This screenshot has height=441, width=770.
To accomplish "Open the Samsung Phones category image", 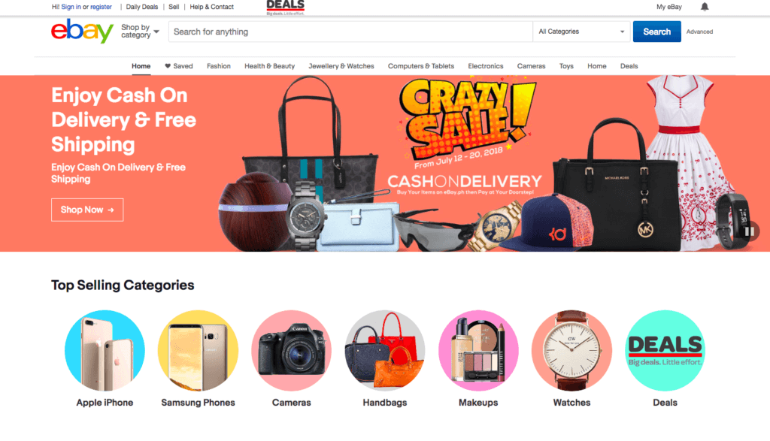I will point(198,350).
